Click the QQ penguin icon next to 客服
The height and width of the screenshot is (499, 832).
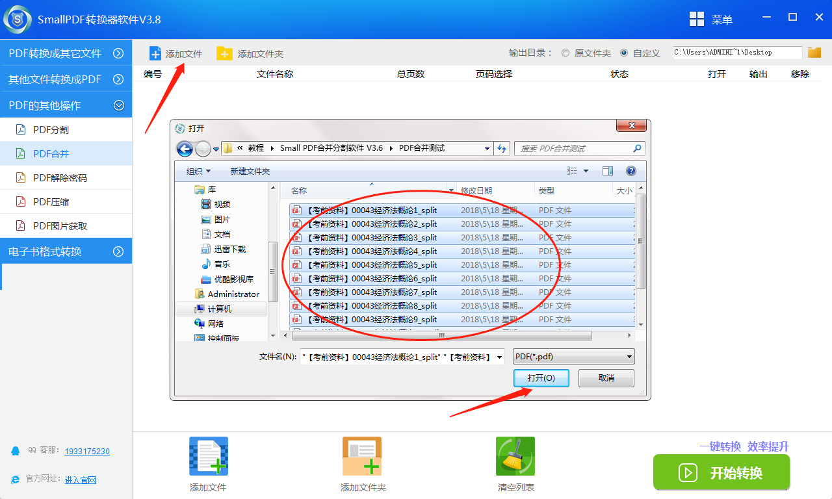[16, 450]
